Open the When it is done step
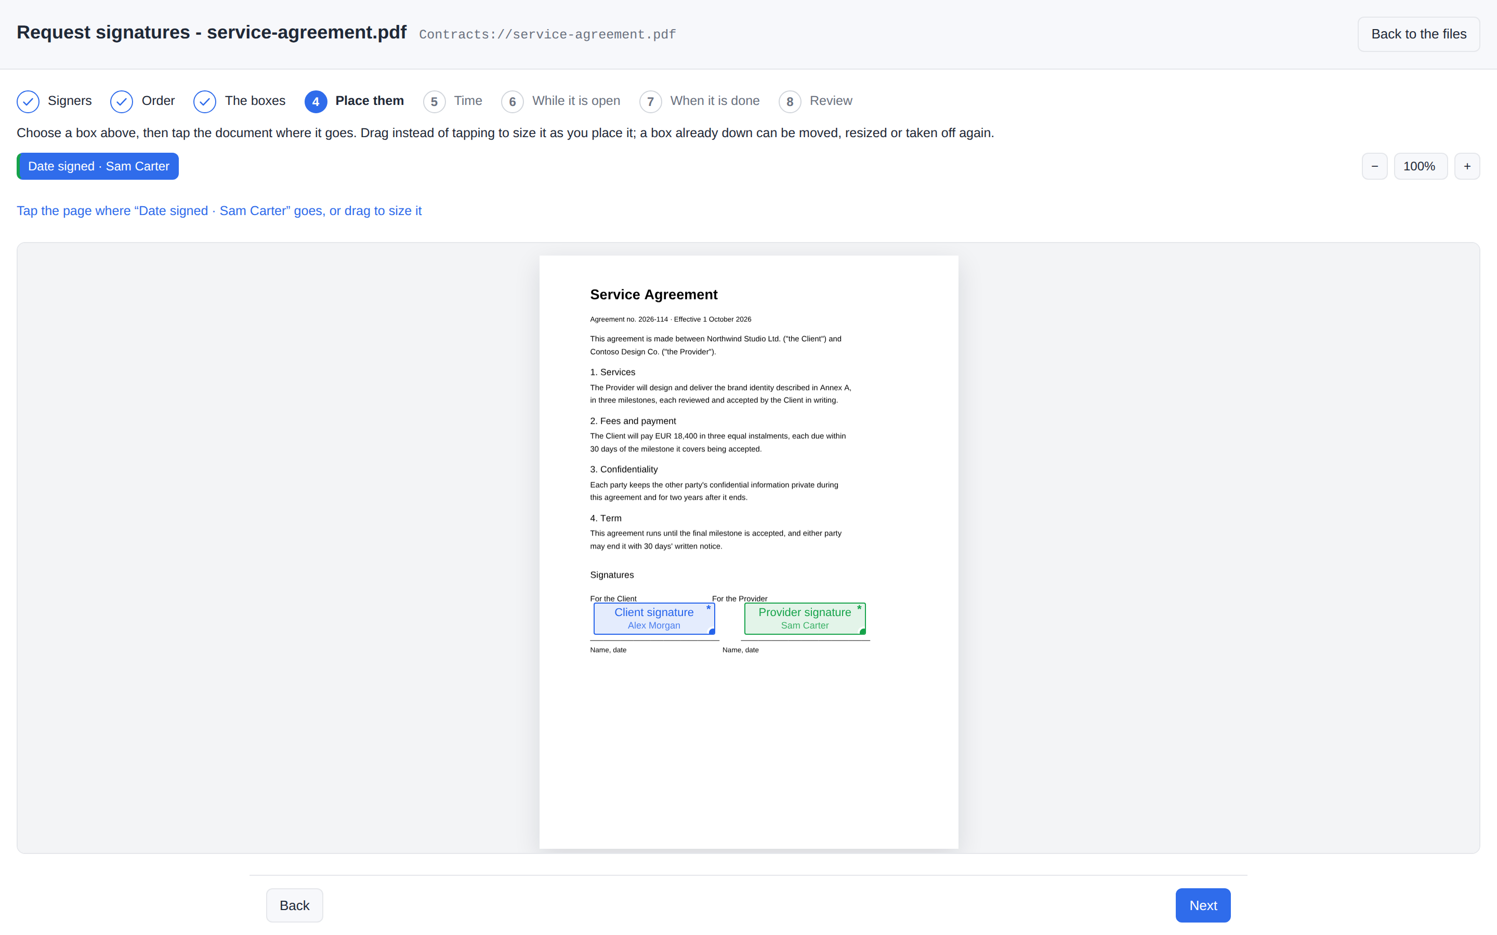The height and width of the screenshot is (935, 1497). click(x=700, y=101)
